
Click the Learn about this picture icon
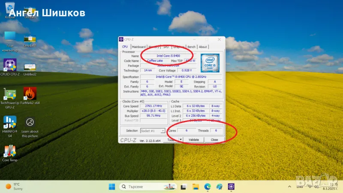pyautogui.click(x=30, y=123)
